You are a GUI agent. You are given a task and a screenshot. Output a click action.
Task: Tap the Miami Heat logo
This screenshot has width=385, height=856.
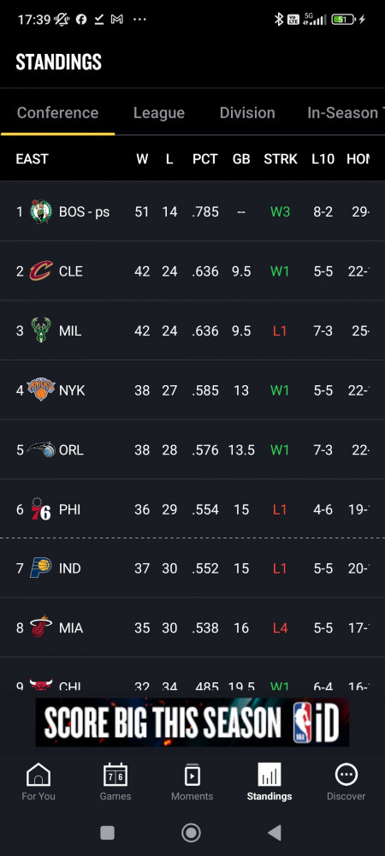point(41,627)
